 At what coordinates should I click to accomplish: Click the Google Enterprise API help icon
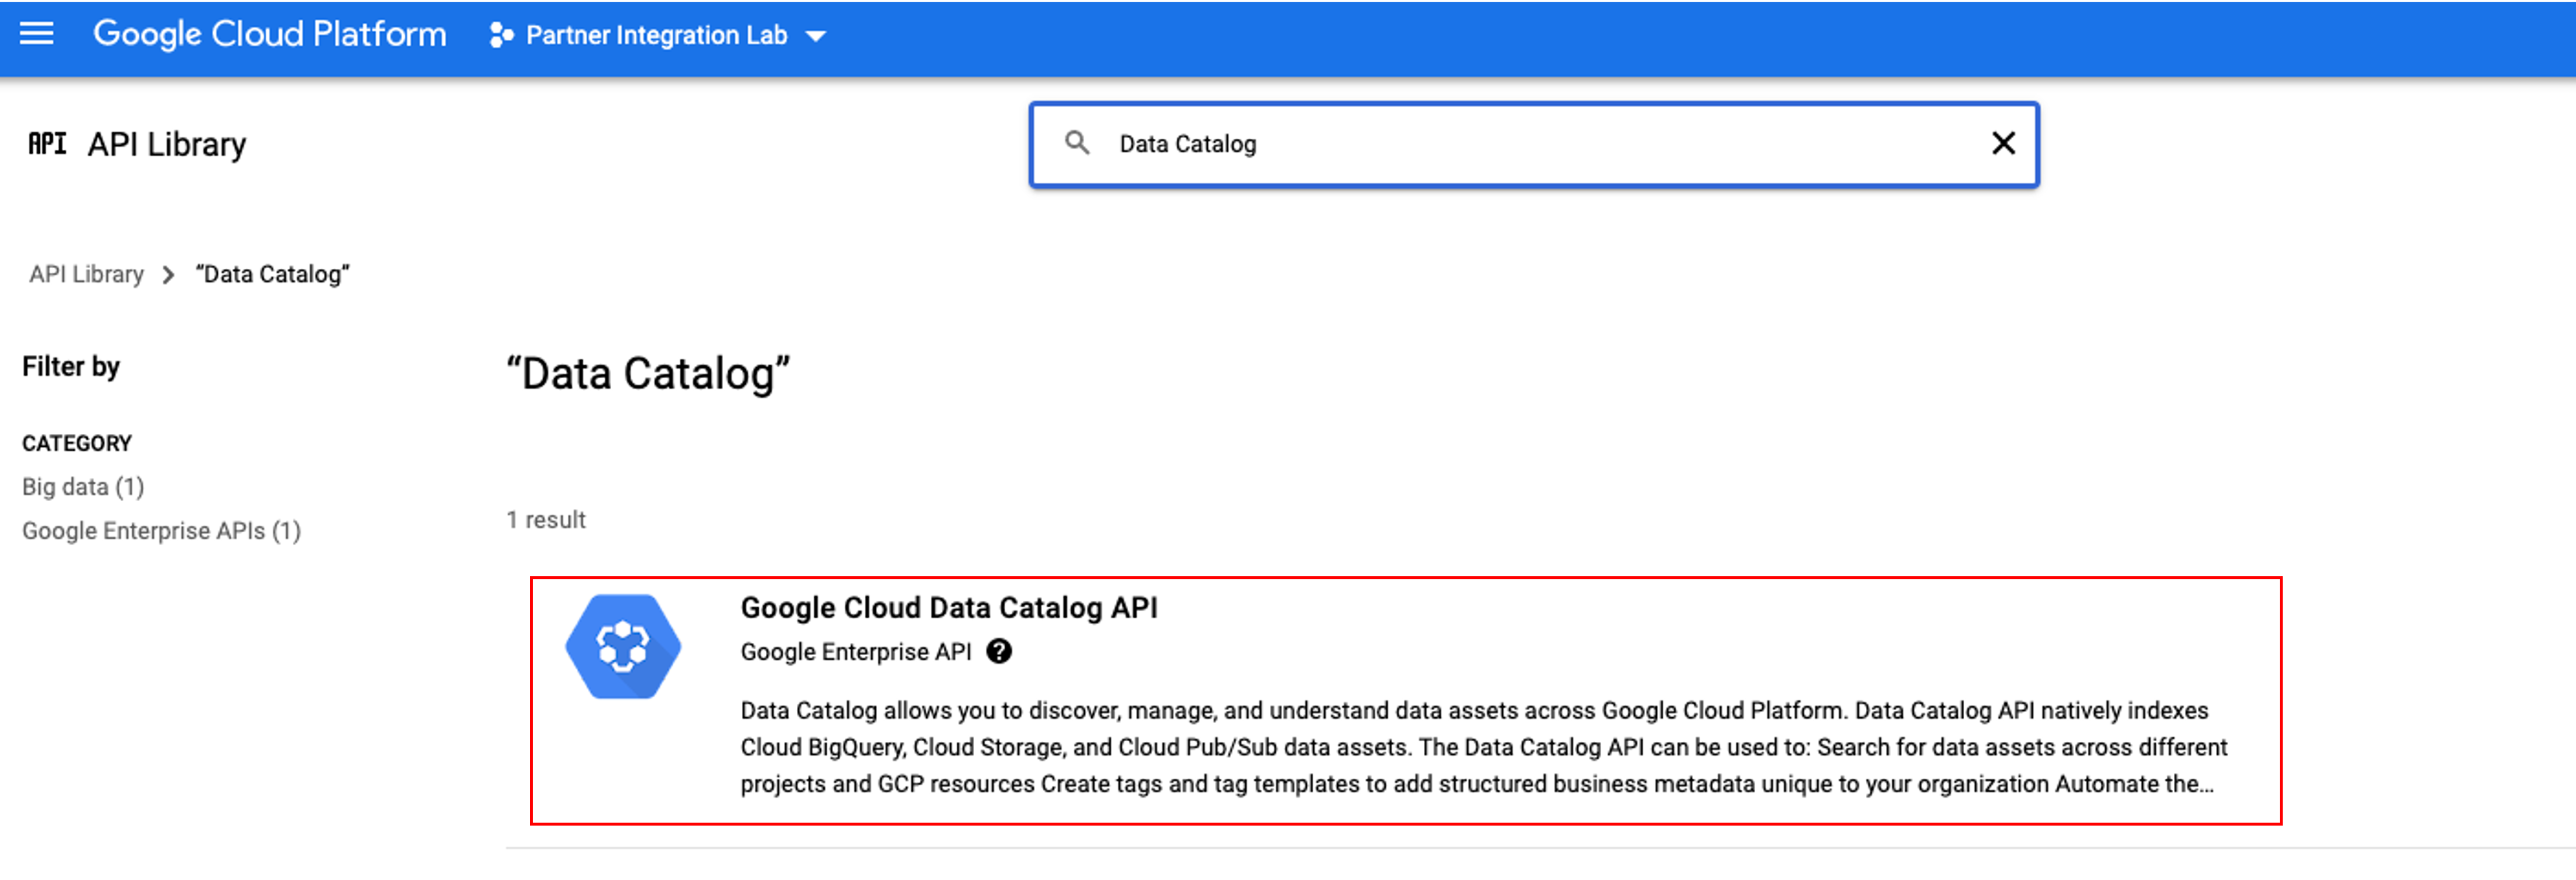[998, 652]
